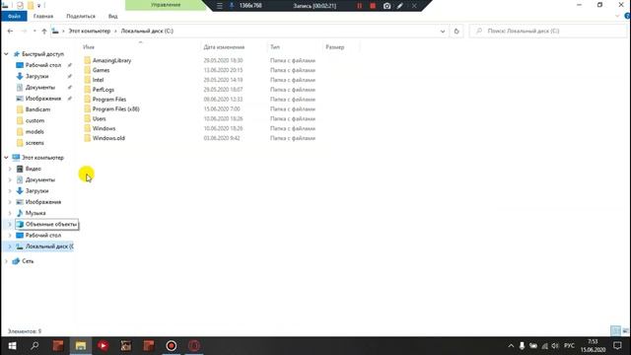
Task: Open the Windows Start menu
Action: click(12, 346)
